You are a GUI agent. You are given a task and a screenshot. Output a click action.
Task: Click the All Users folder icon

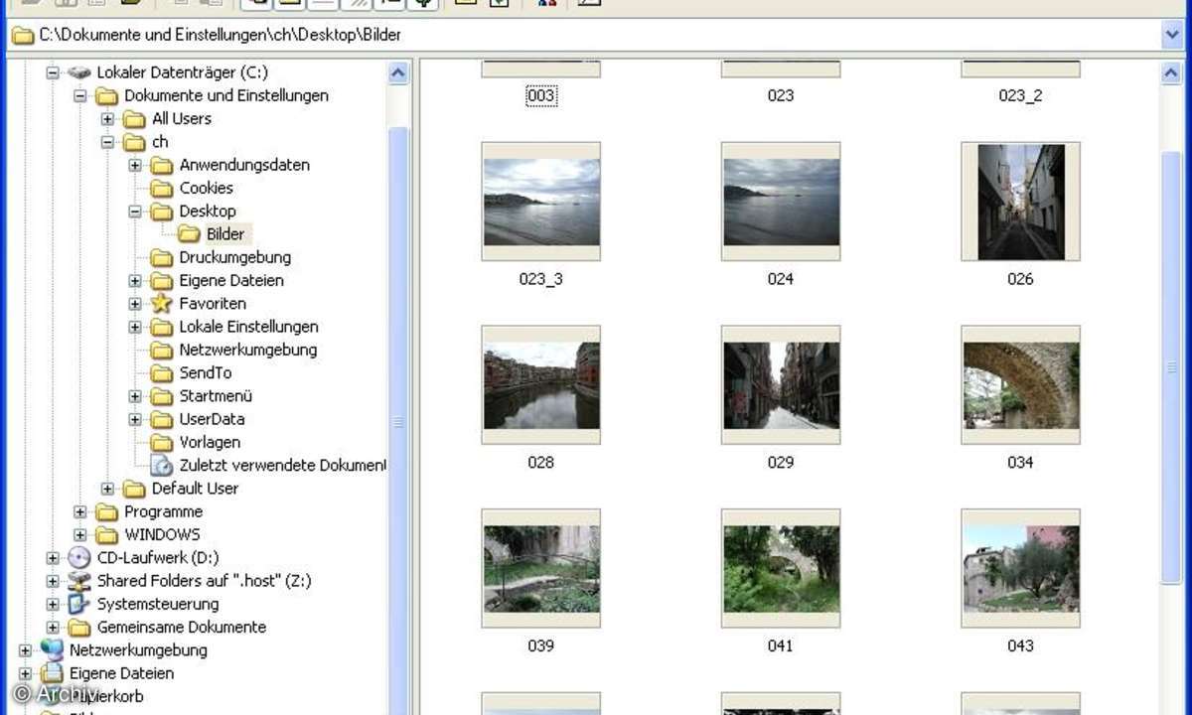(133, 119)
